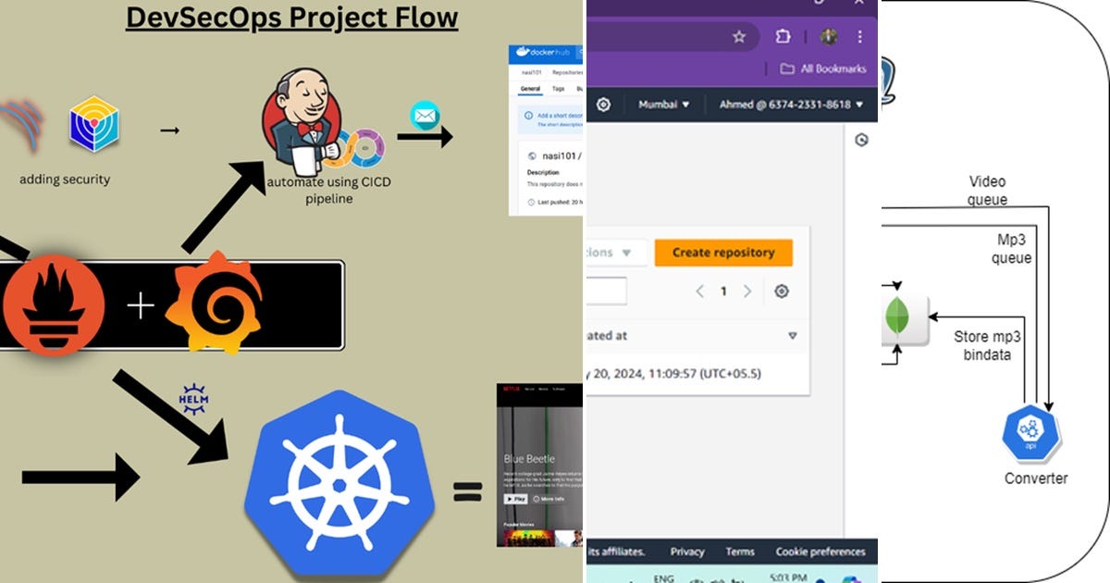Go to next page of repositories
Screen dimensions: 1110x583
point(747,291)
